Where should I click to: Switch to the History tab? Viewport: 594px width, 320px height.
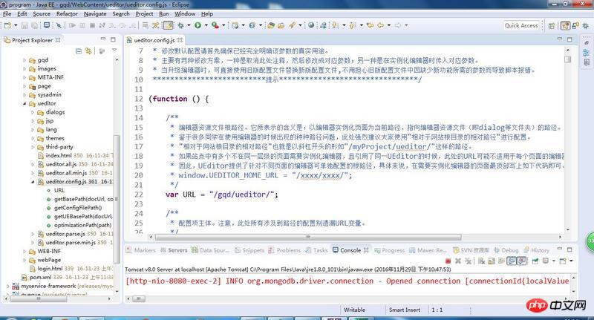click(536, 250)
